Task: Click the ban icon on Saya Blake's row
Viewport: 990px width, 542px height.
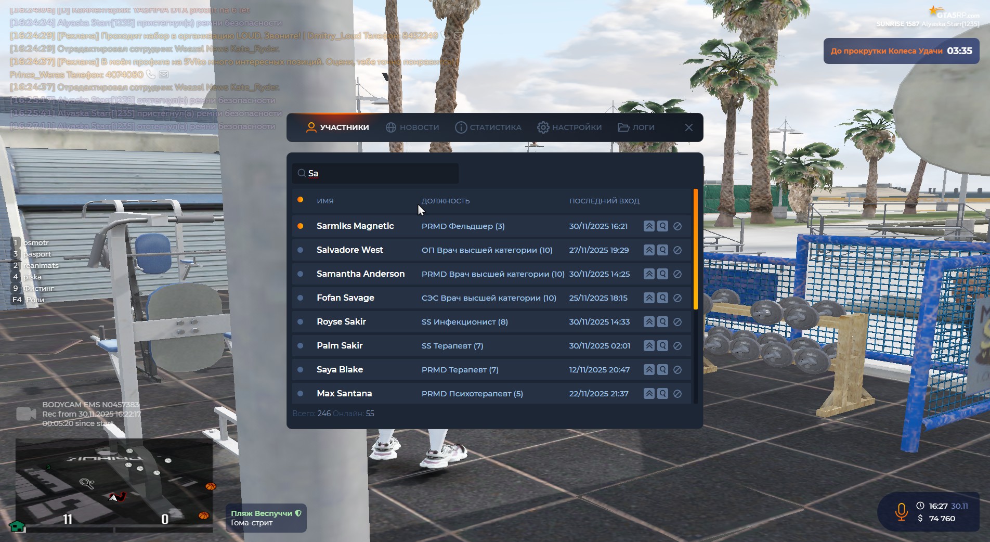Action: [678, 370]
